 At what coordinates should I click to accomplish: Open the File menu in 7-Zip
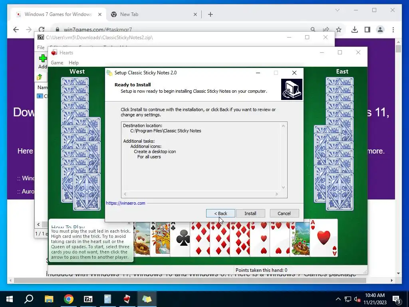(x=41, y=48)
